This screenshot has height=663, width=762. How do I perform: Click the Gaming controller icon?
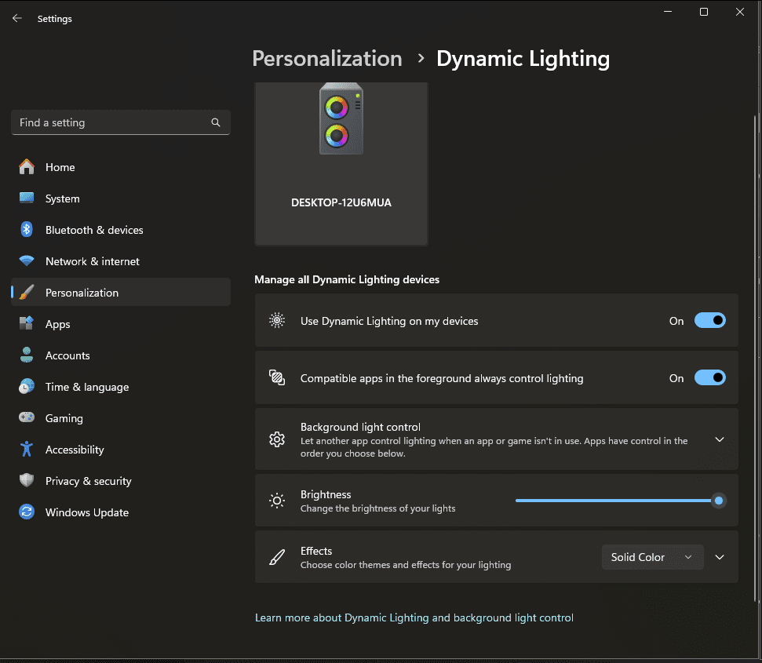(27, 418)
